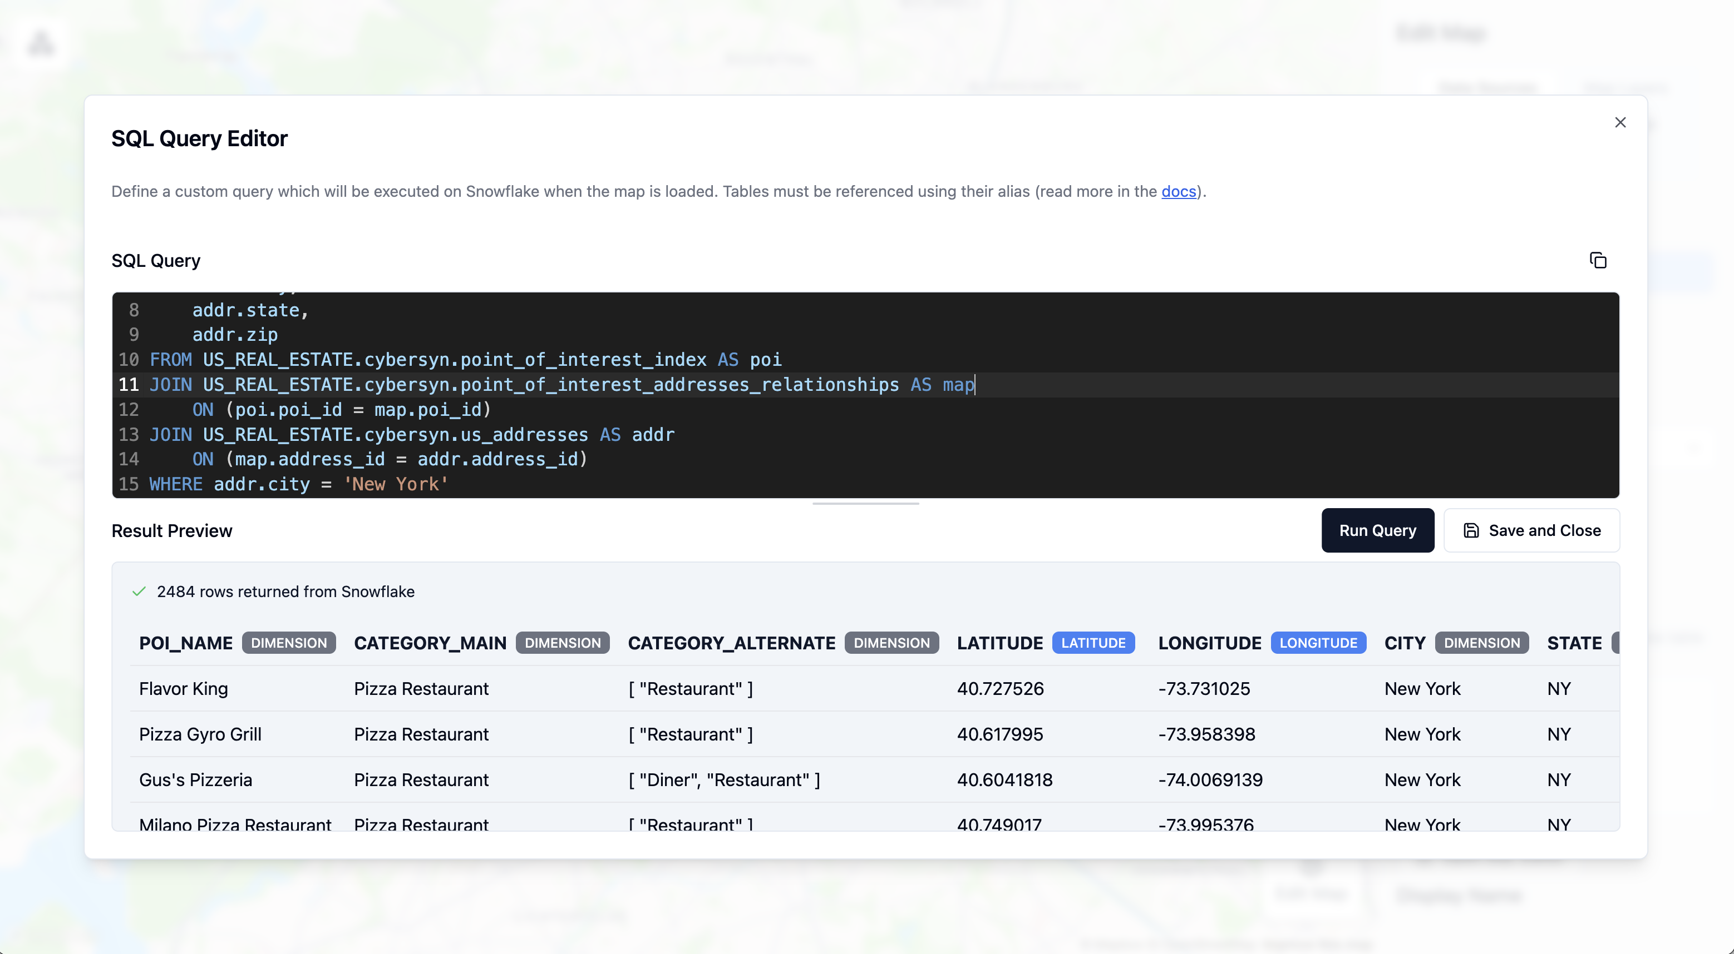Click the DIMENSION badge next to CITY
The height and width of the screenshot is (954, 1734).
click(1481, 643)
